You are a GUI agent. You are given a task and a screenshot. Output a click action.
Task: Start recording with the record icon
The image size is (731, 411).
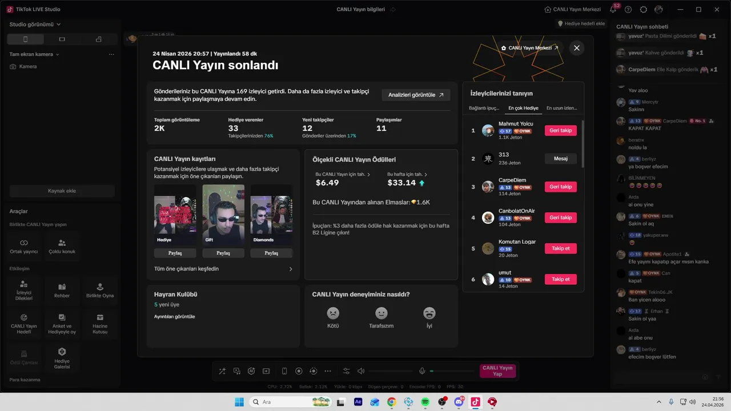[299, 371]
